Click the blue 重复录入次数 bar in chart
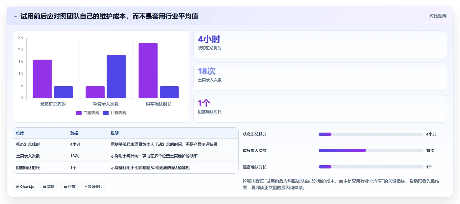 tap(116, 76)
